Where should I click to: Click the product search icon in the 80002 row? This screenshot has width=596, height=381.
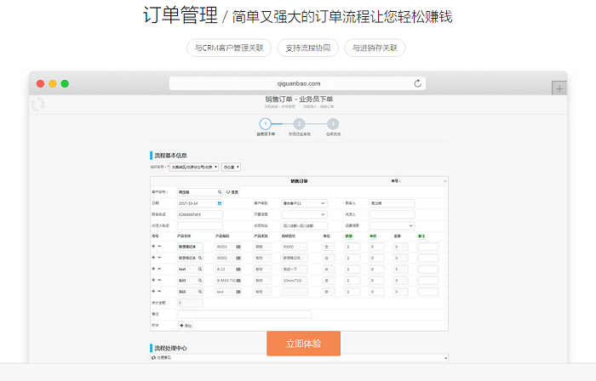[200, 258]
